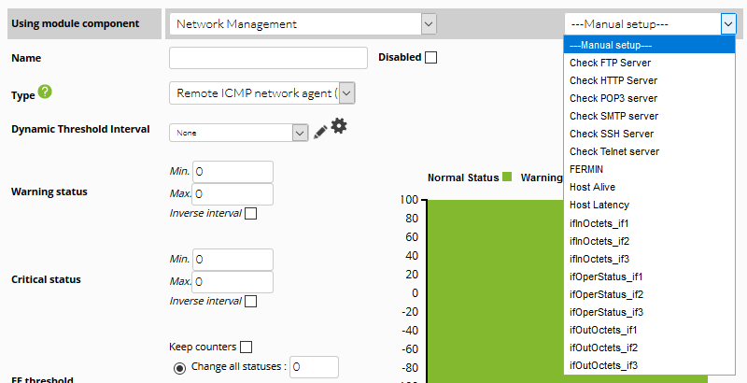Toggle the Keep counters checkbox
This screenshot has height=383, width=747.
coord(246,347)
